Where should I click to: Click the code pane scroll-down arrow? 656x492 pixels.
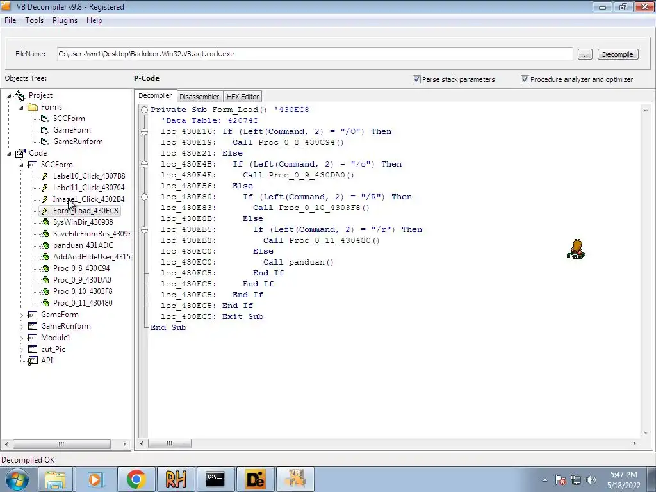pos(646,433)
